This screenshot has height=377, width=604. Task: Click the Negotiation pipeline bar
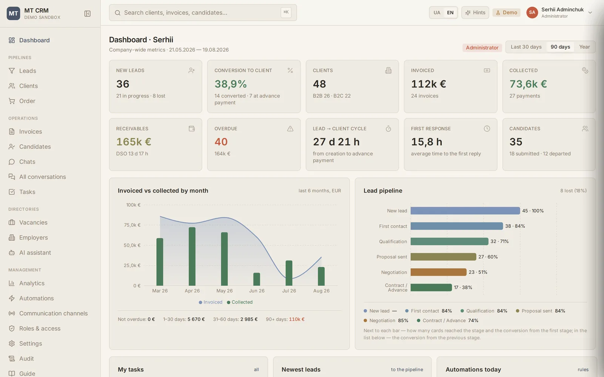438,272
